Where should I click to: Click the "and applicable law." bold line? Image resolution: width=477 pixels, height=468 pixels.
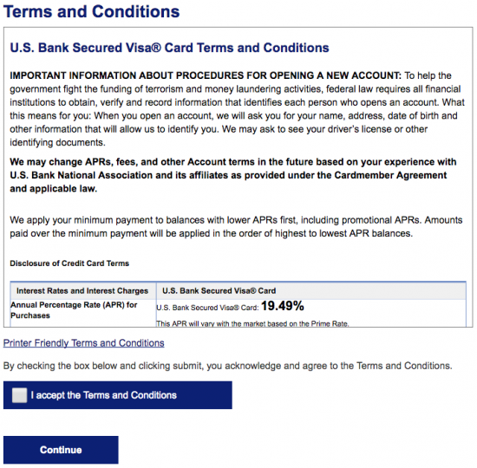[x=54, y=189]
